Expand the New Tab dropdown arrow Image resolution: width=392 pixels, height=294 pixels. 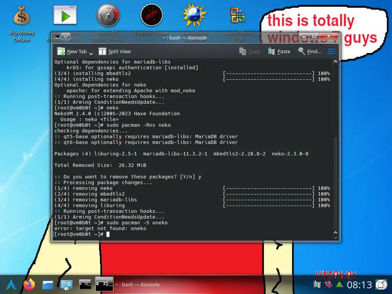[x=91, y=53]
